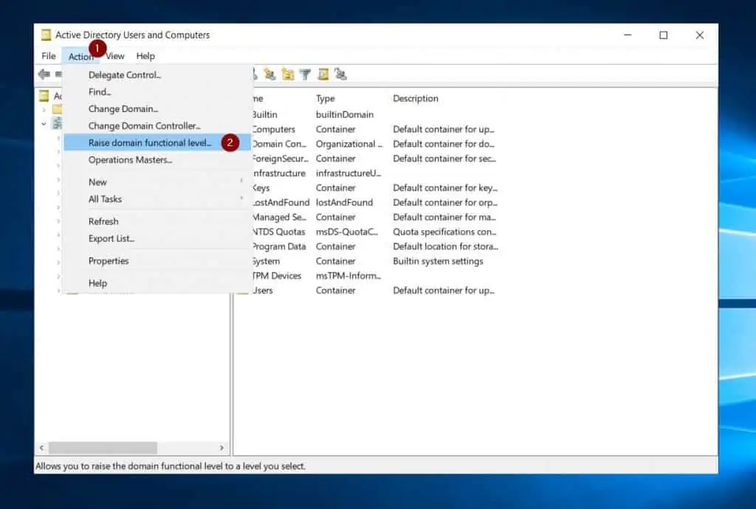
Task: Maximize the Active Directory window
Action: click(x=664, y=35)
